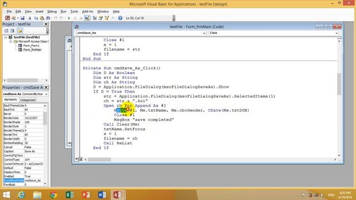Click the code window vertical scrollbar thumb

339,84
